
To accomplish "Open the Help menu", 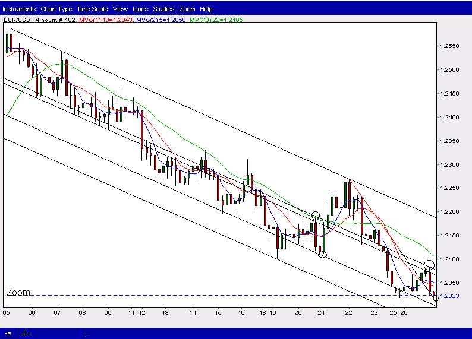I will pos(206,9).
